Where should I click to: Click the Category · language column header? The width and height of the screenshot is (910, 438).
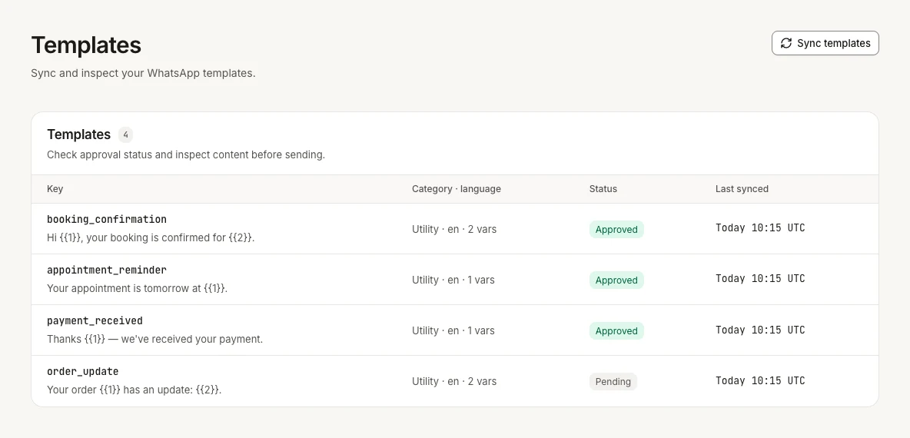click(x=457, y=189)
